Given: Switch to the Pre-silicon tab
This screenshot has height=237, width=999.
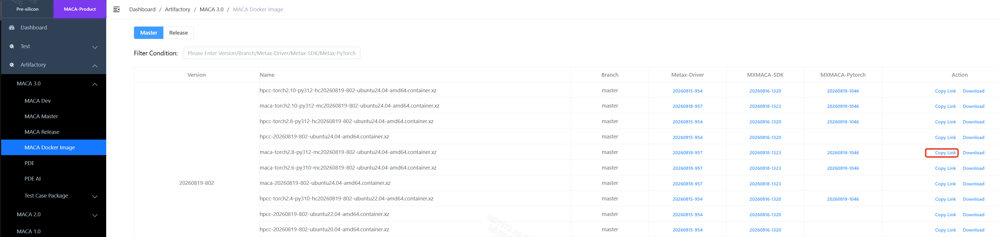Looking at the screenshot, I should point(27,9).
